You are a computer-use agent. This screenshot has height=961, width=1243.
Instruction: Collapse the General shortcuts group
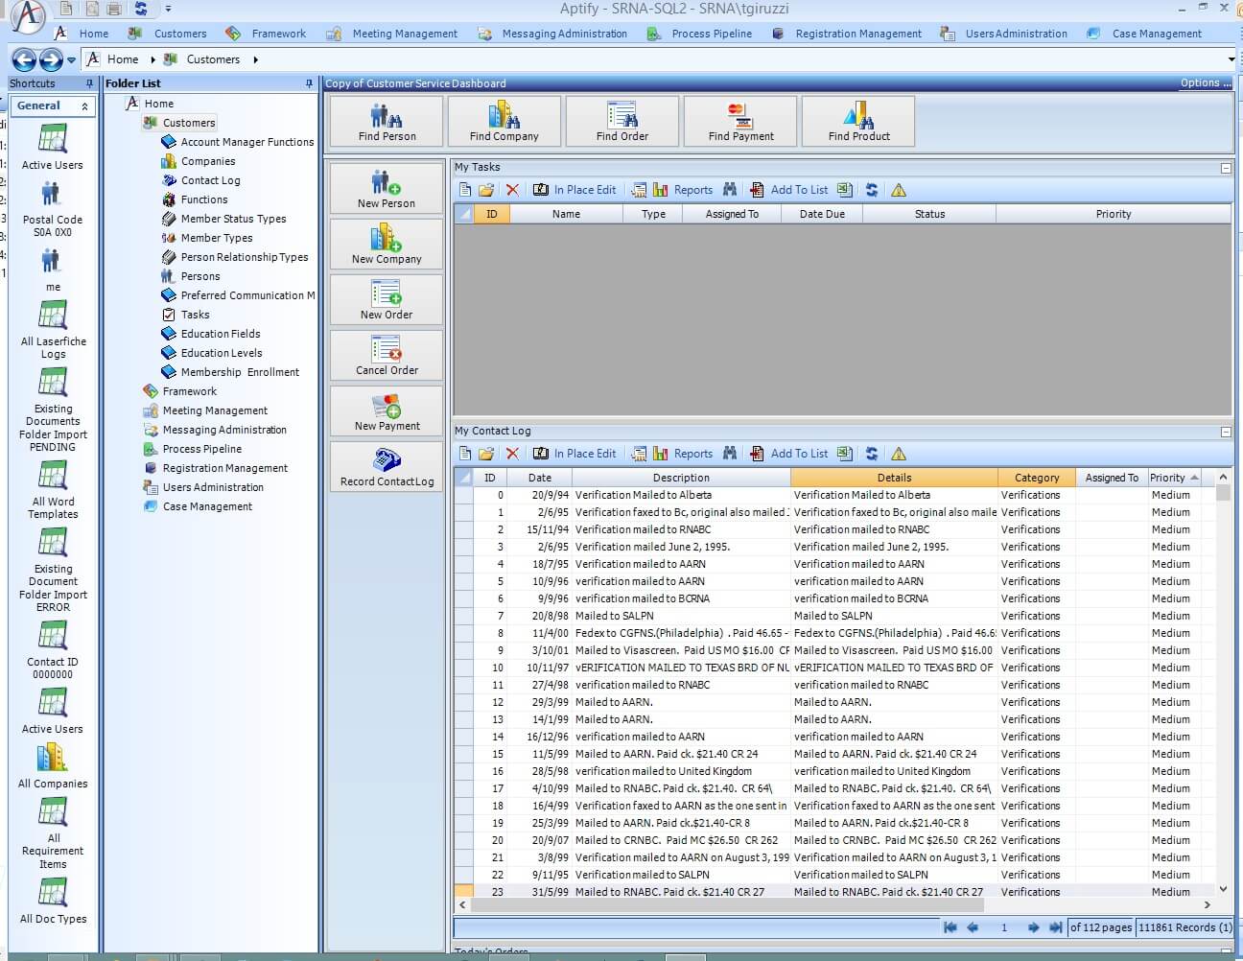tap(84, 106)
